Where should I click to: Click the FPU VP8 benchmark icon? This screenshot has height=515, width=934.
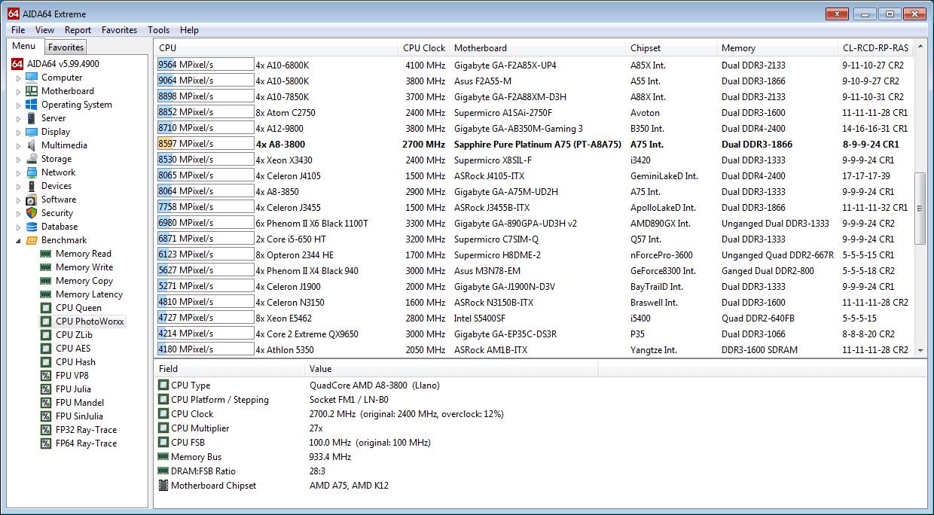[46, 376]
